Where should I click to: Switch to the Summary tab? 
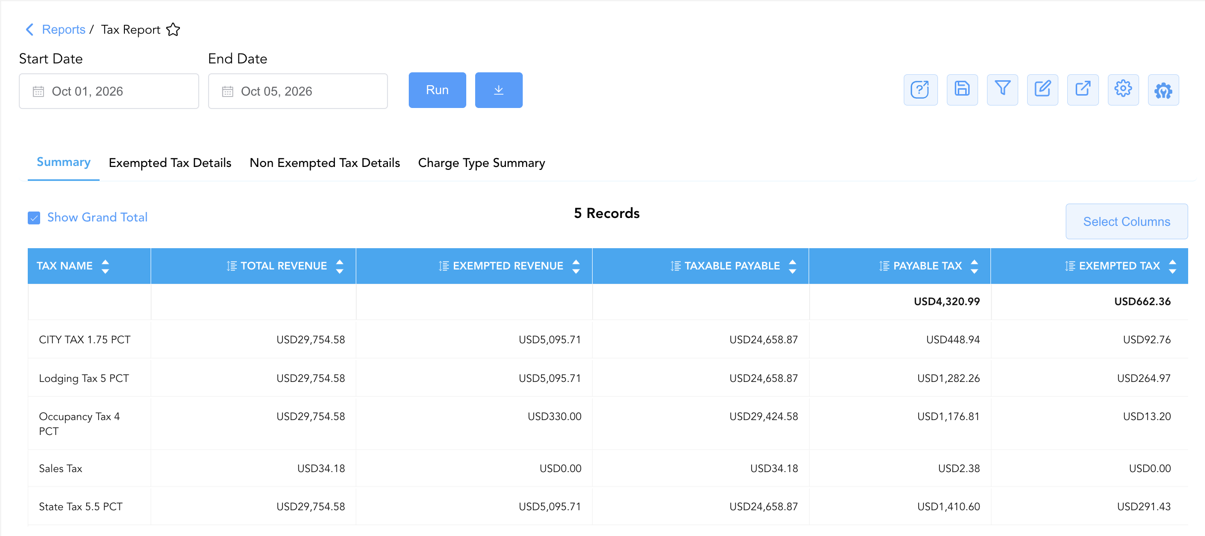63,162
